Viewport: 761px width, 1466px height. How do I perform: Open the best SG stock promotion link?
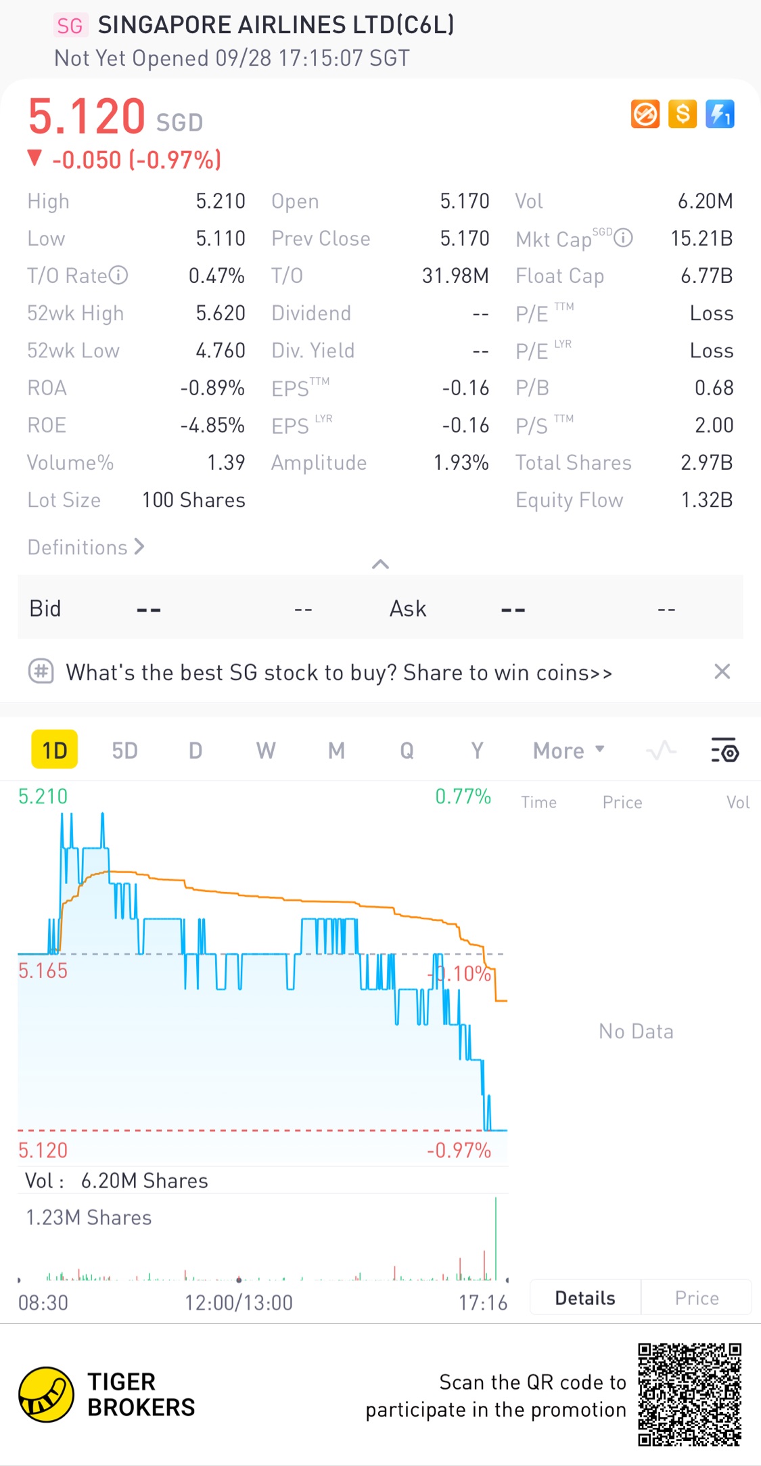339,673
